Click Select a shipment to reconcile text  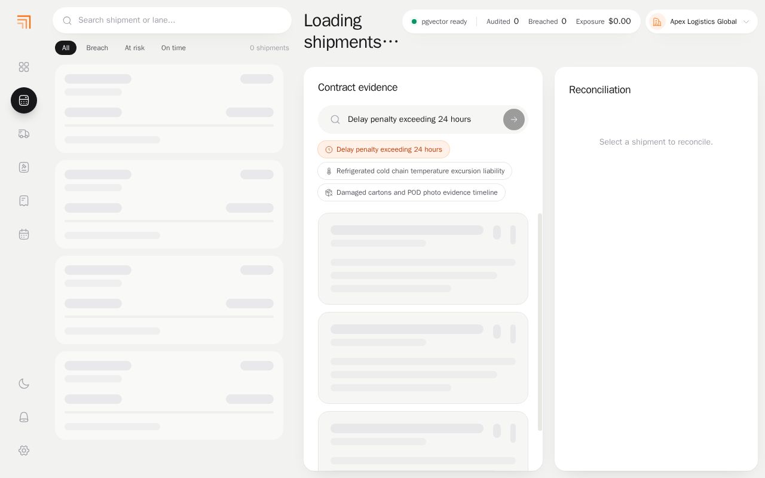656,142
